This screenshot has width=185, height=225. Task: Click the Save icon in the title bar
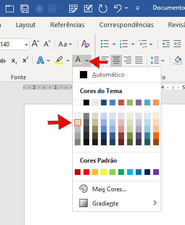point(25,9)
